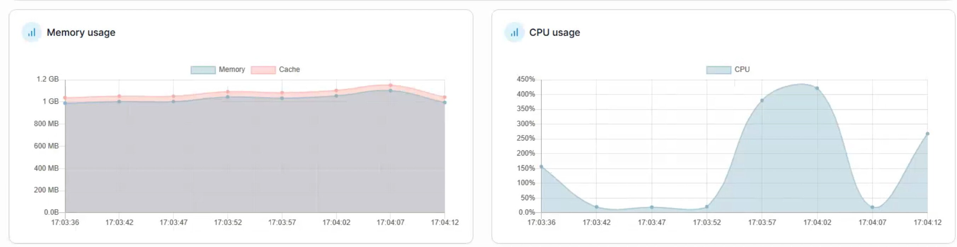Toggle the Cache legend series
The height and width of the screenshot is (247, 957).
coord(275,70)
